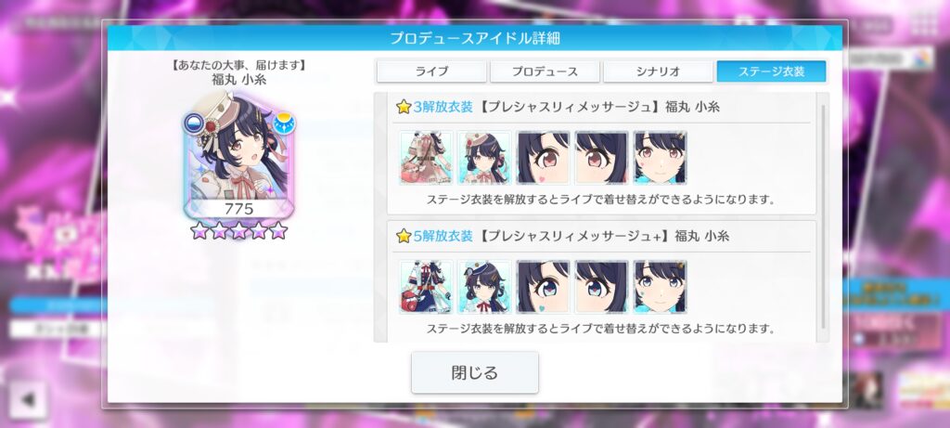Click the outfit list vertical scrollbar
Viewport: 950px width, 428px height.
[823, 216]
